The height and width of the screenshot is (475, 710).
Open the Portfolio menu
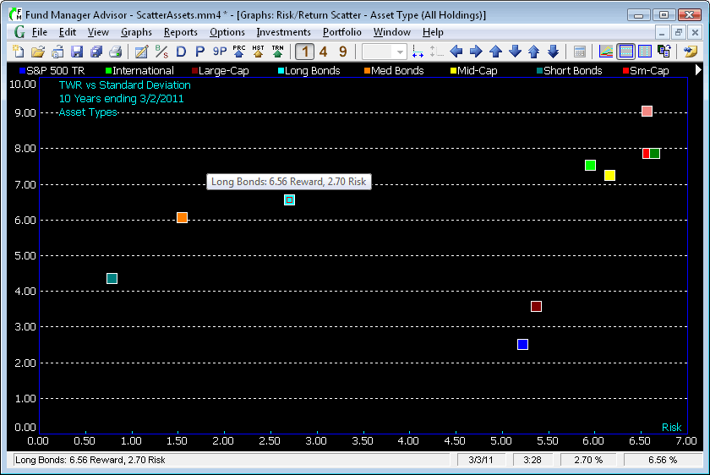point(341,32)
